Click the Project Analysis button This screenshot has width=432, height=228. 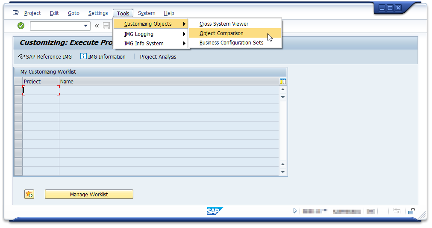pos(158,57)
